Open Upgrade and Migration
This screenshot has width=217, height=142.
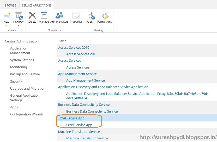tap(28, 89)
